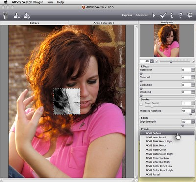Choose the AKVIS Charcoal Low preset

167,158
